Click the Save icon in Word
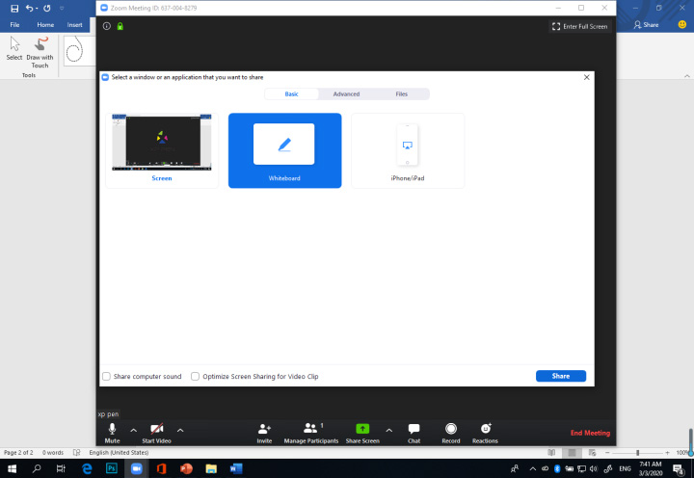 coord(14,8)
